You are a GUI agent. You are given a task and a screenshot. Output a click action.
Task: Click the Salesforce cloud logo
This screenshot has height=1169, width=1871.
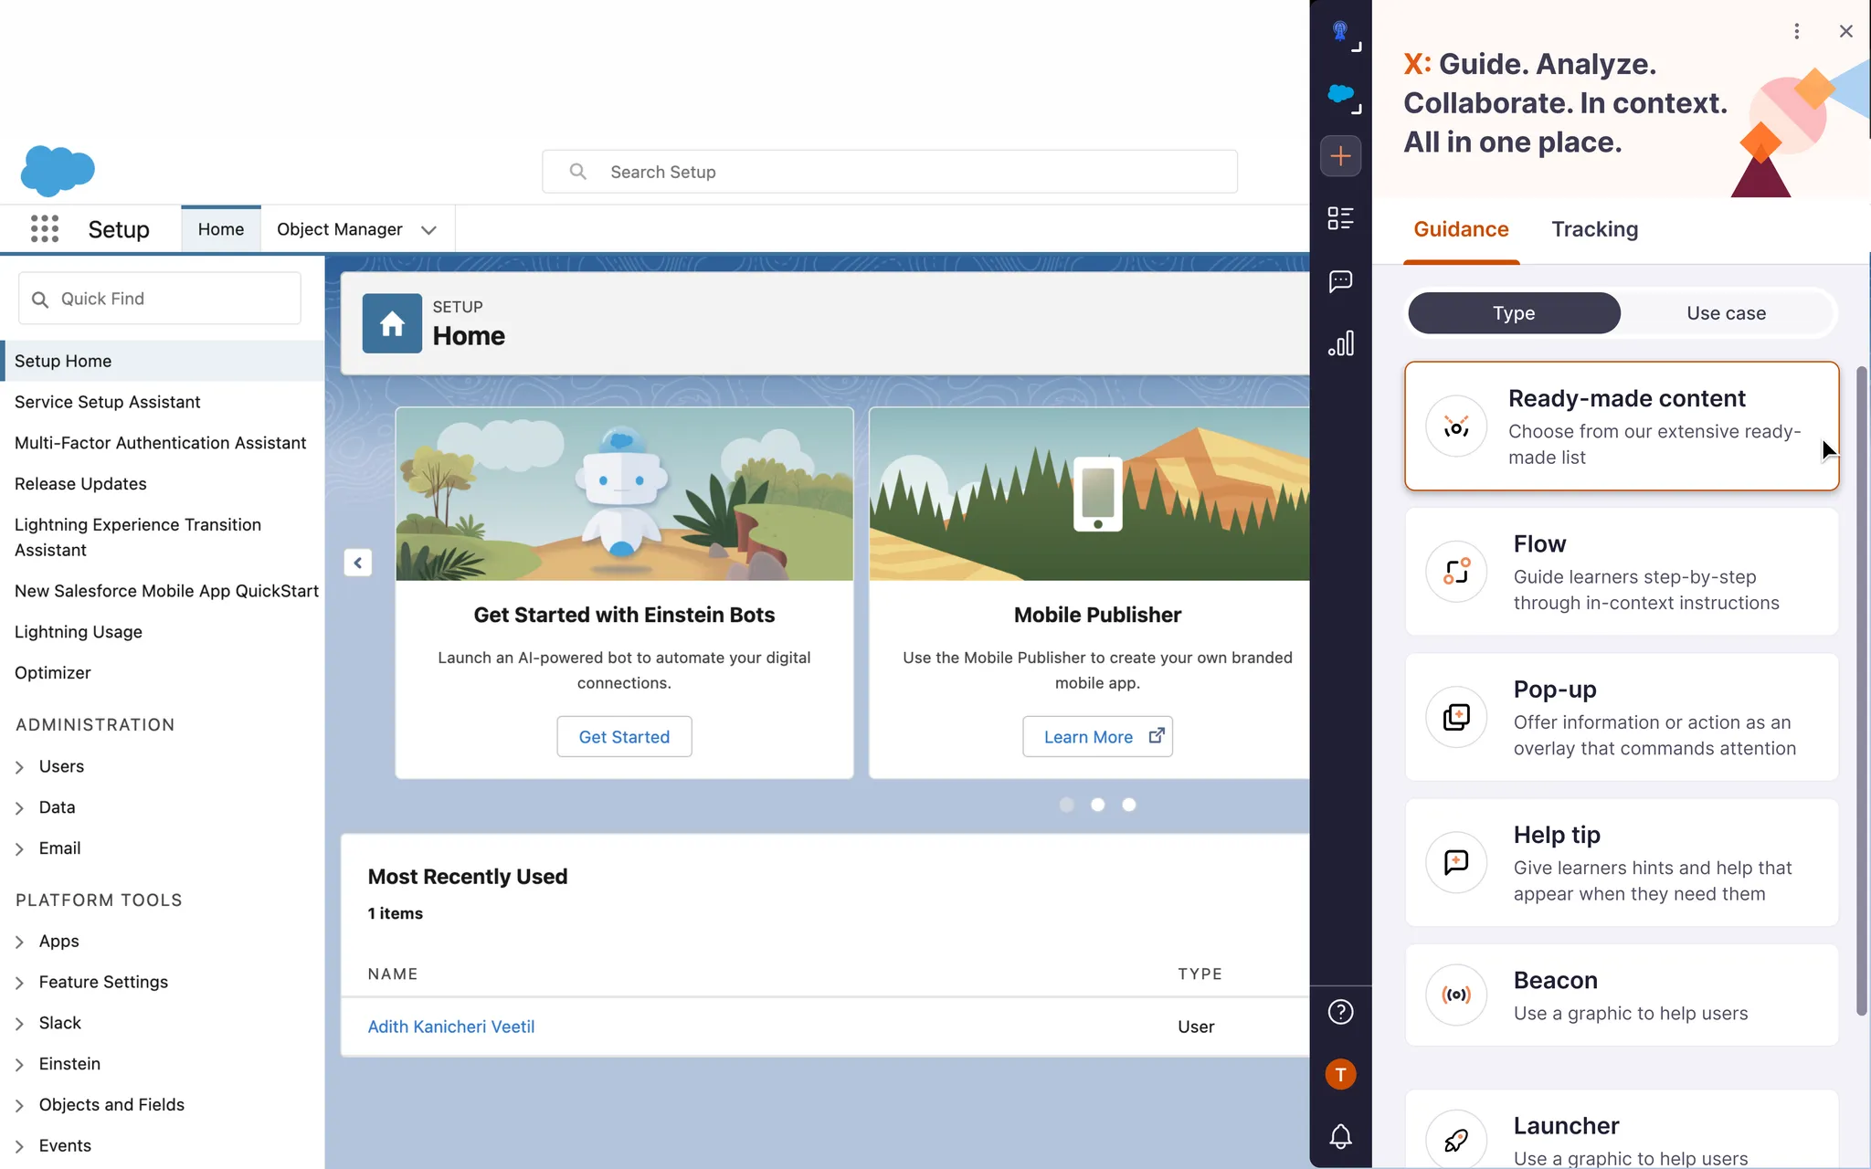(57, 170)
